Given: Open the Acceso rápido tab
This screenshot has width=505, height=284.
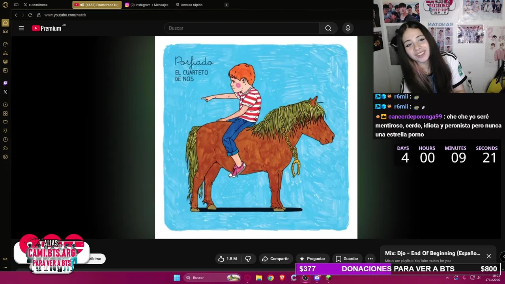Looking at the screenshot, I should 189,5.
